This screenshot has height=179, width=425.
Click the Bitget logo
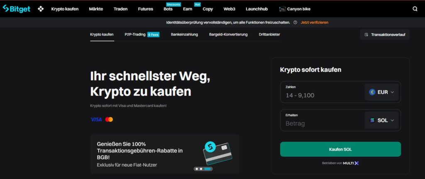(x=16, y=9)
